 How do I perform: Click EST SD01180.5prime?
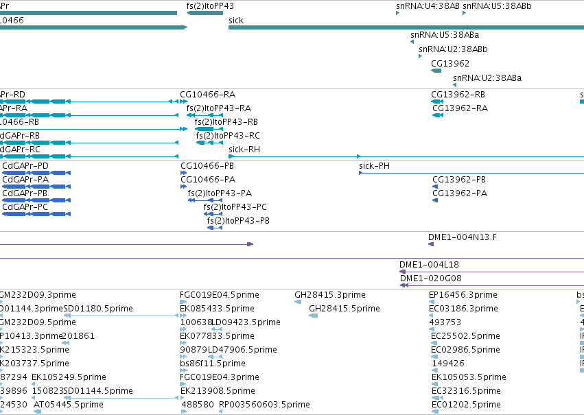(98, 309)
